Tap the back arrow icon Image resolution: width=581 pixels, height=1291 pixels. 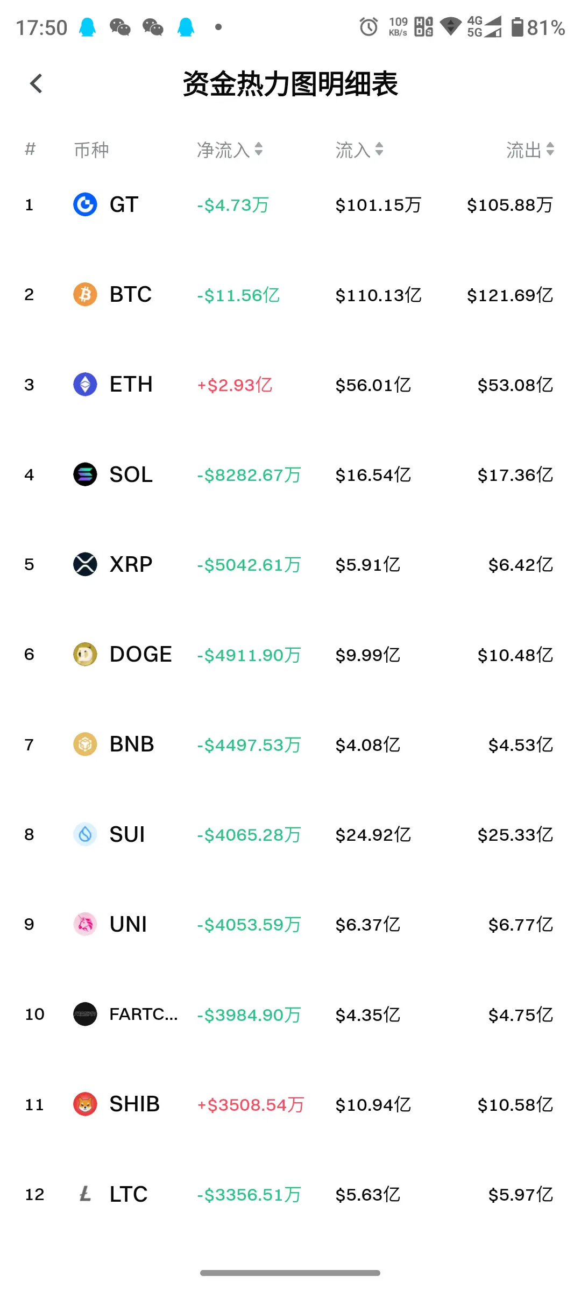pos(36,83)
